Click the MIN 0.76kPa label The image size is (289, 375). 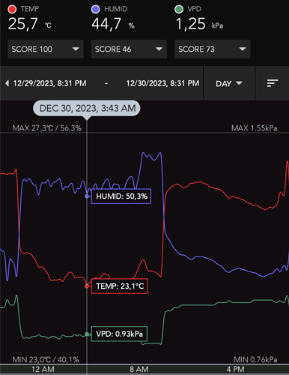(x=255, y=360)
